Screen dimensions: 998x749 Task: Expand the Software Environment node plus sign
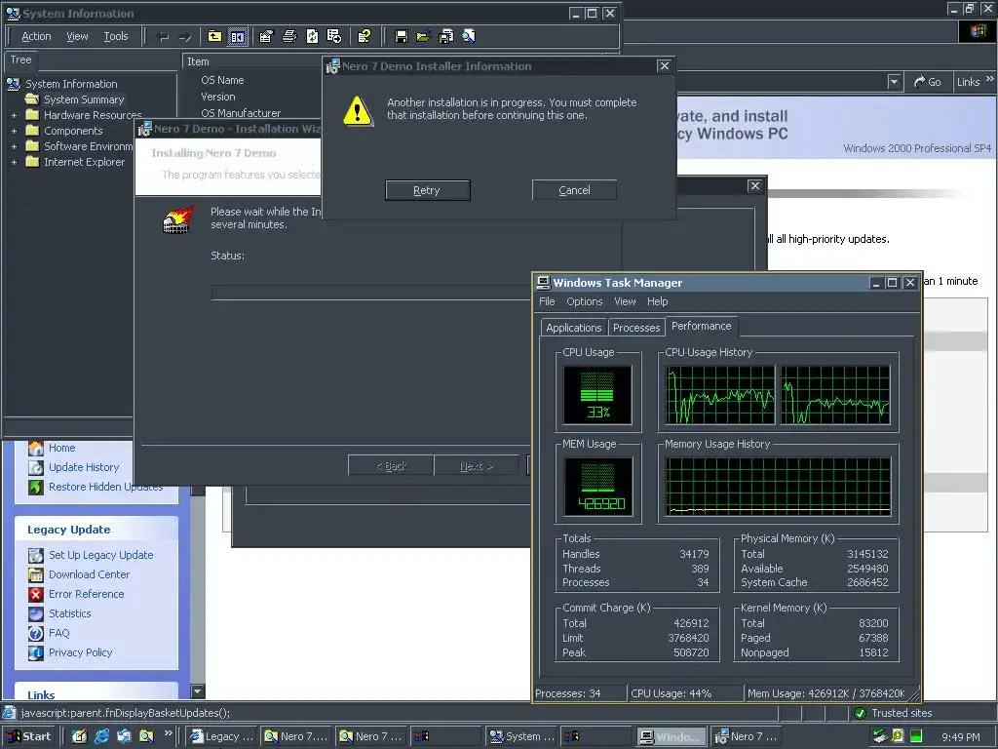14,146
